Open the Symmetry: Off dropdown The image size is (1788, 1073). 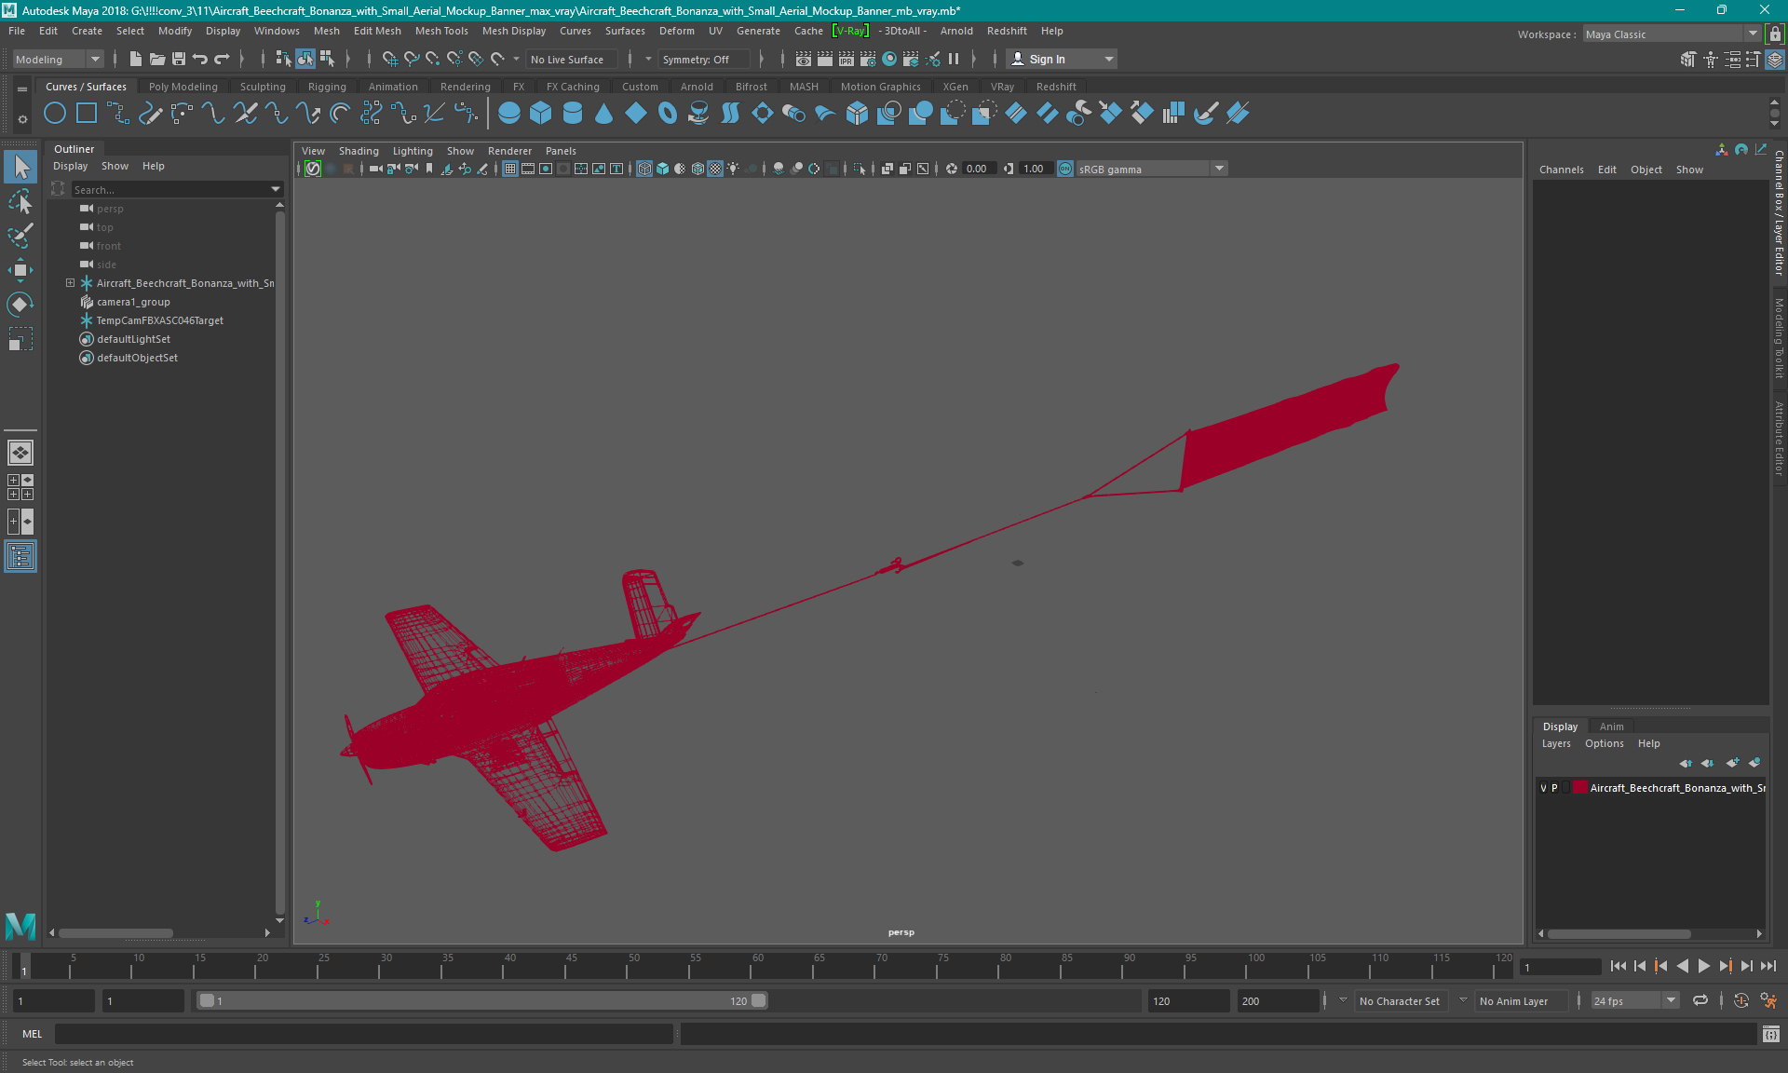pyautogui.click(x=704, y=59)
